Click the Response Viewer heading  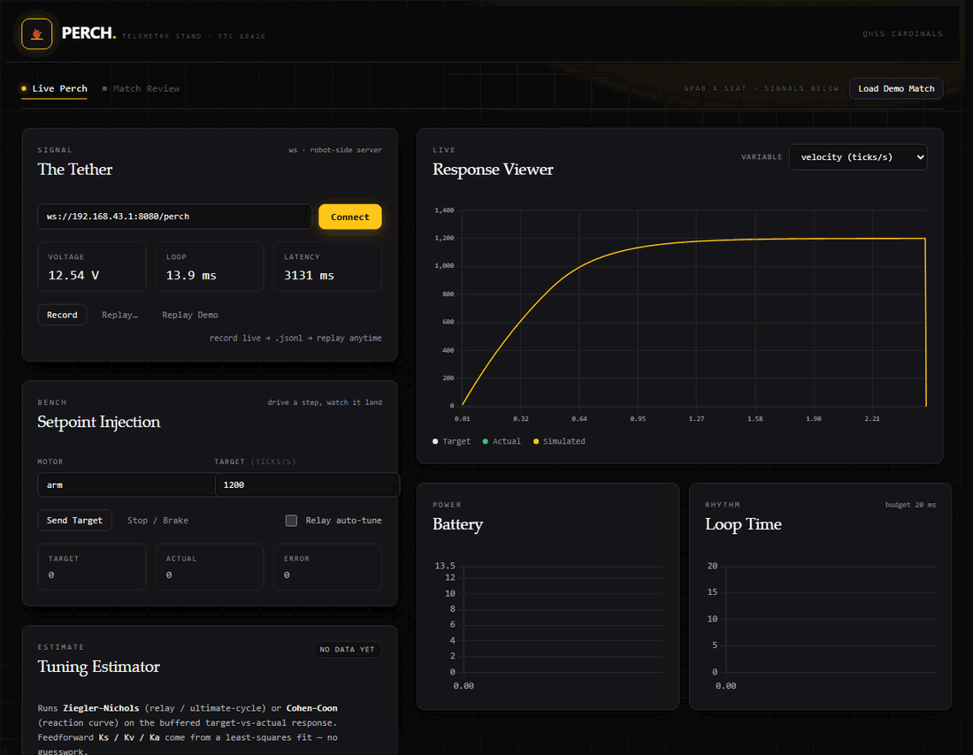[493, 170]
